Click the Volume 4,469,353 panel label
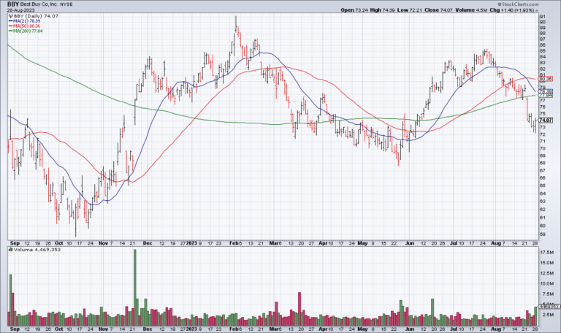The image size is (561, 333). [35, 250]
